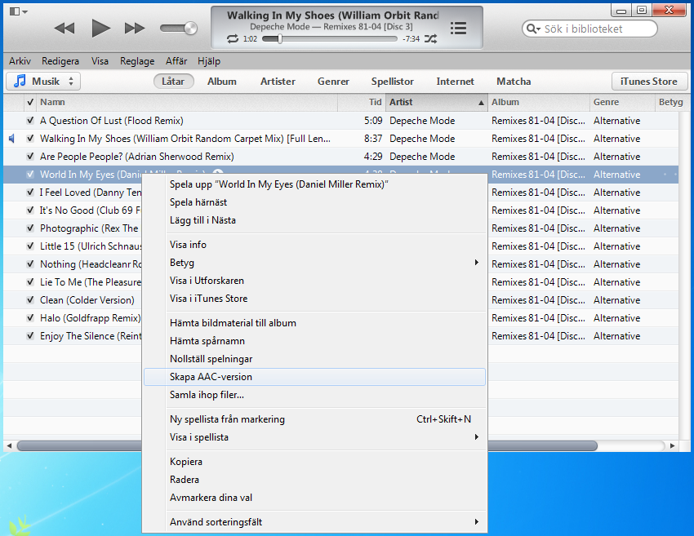Open the Visa menu
694x536 pixels.
tap(100, 61)
